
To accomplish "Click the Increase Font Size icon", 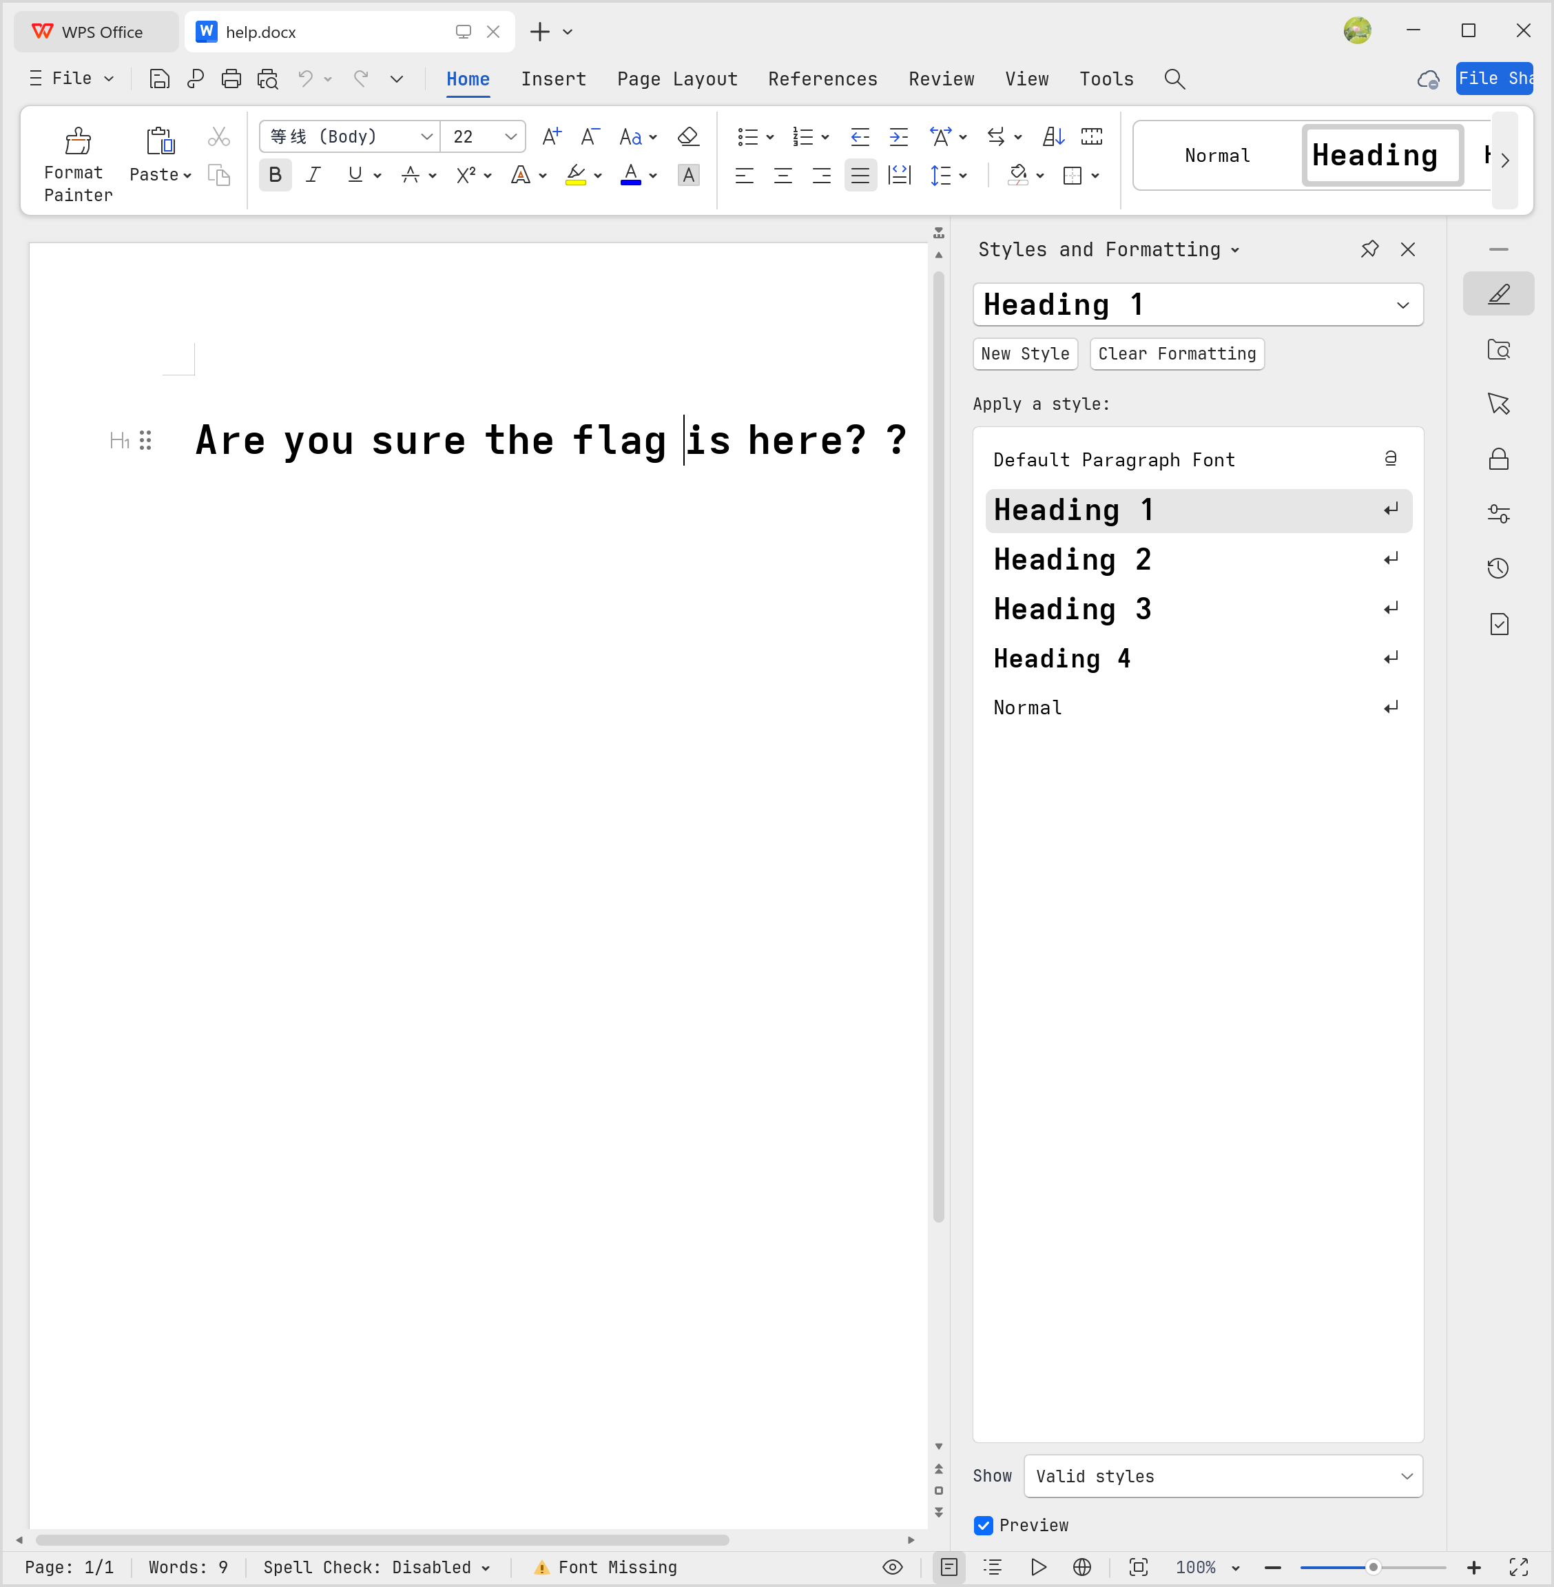I will [x=552, y=136].
